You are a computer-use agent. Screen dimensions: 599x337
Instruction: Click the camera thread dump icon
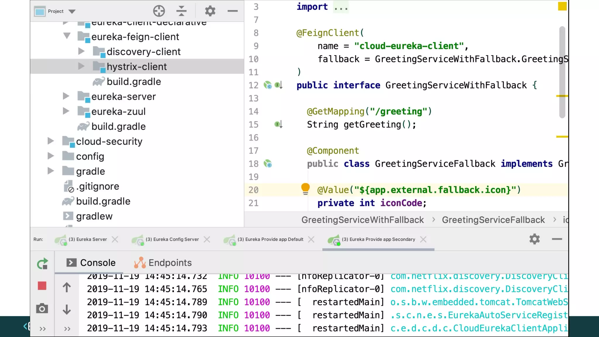pos(42,309)
